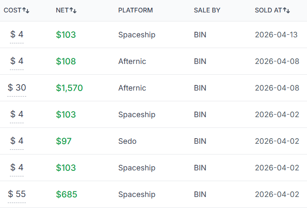Select the $97 net amount

[64, 141]
